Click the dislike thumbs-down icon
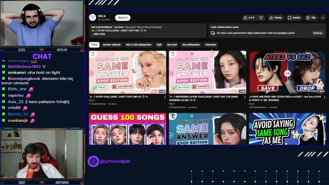This screenshot has width=329, height=185. click(261, 18)
